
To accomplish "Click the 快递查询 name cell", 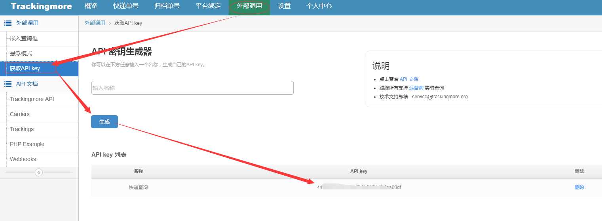I will click(x=138, y=187).
